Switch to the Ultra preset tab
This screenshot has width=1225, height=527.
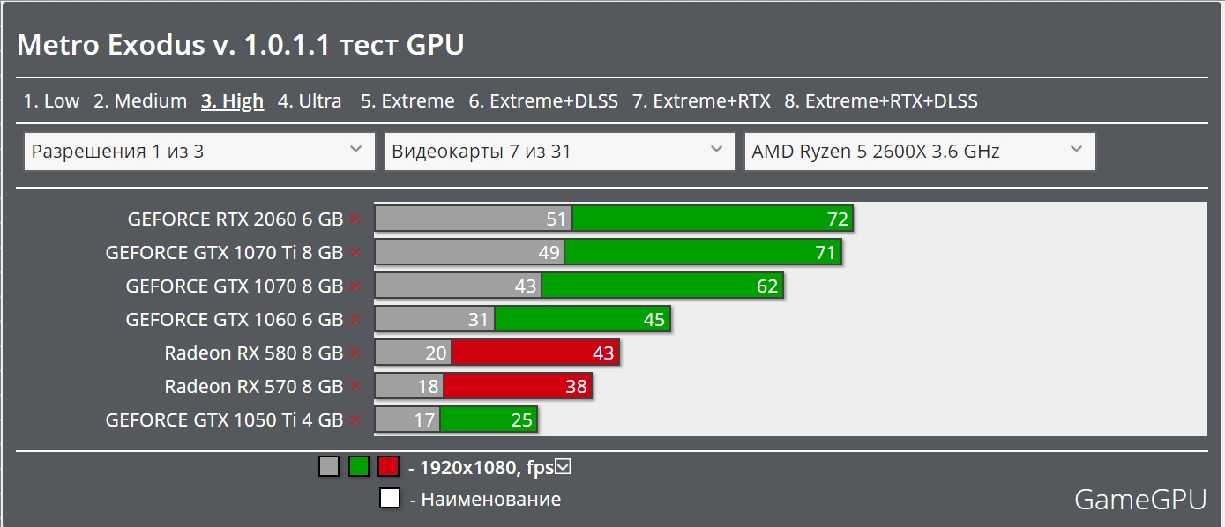pyautogui.click(x=310, y=101)
